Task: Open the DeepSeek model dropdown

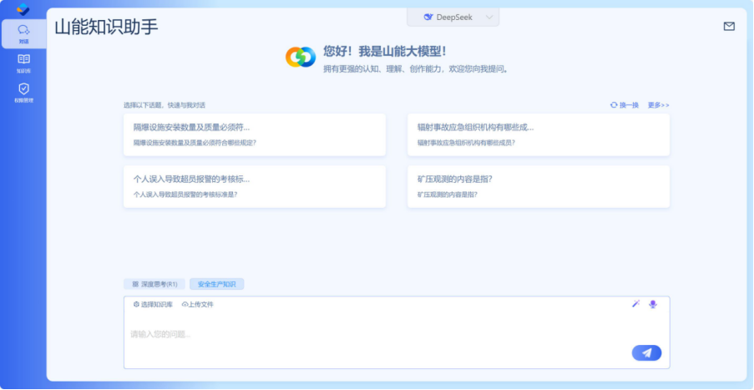Action: [x=453, y=18]
